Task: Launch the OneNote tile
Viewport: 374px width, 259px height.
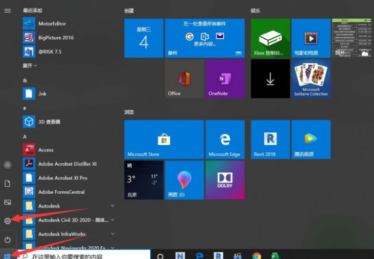Action: (225, 79)
